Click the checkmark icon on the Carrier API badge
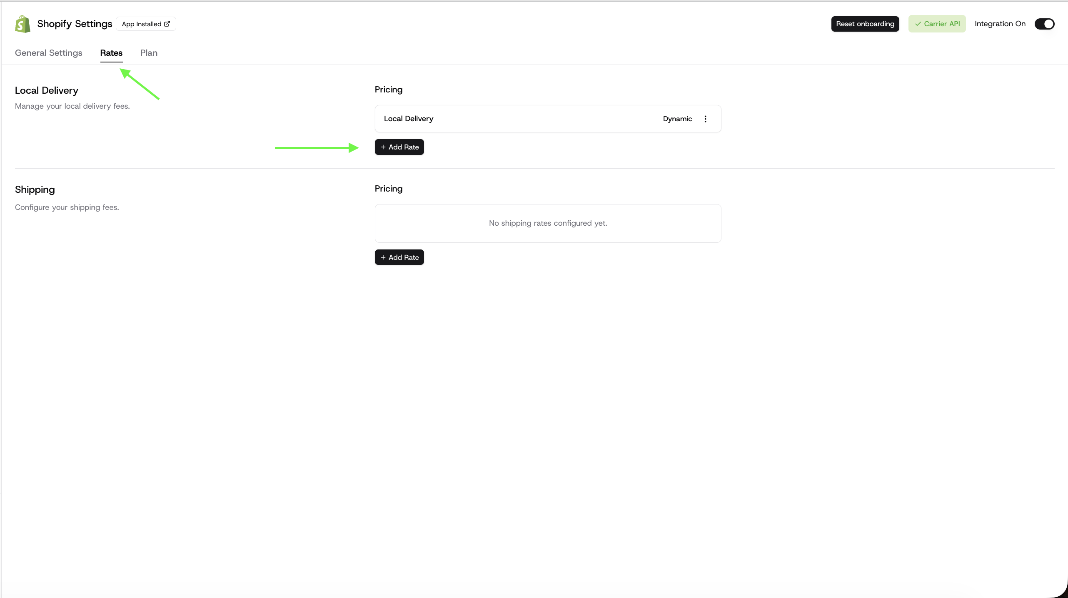This screenshot has height=598, width=1068. pyautogui.click(x=918, y=24)
